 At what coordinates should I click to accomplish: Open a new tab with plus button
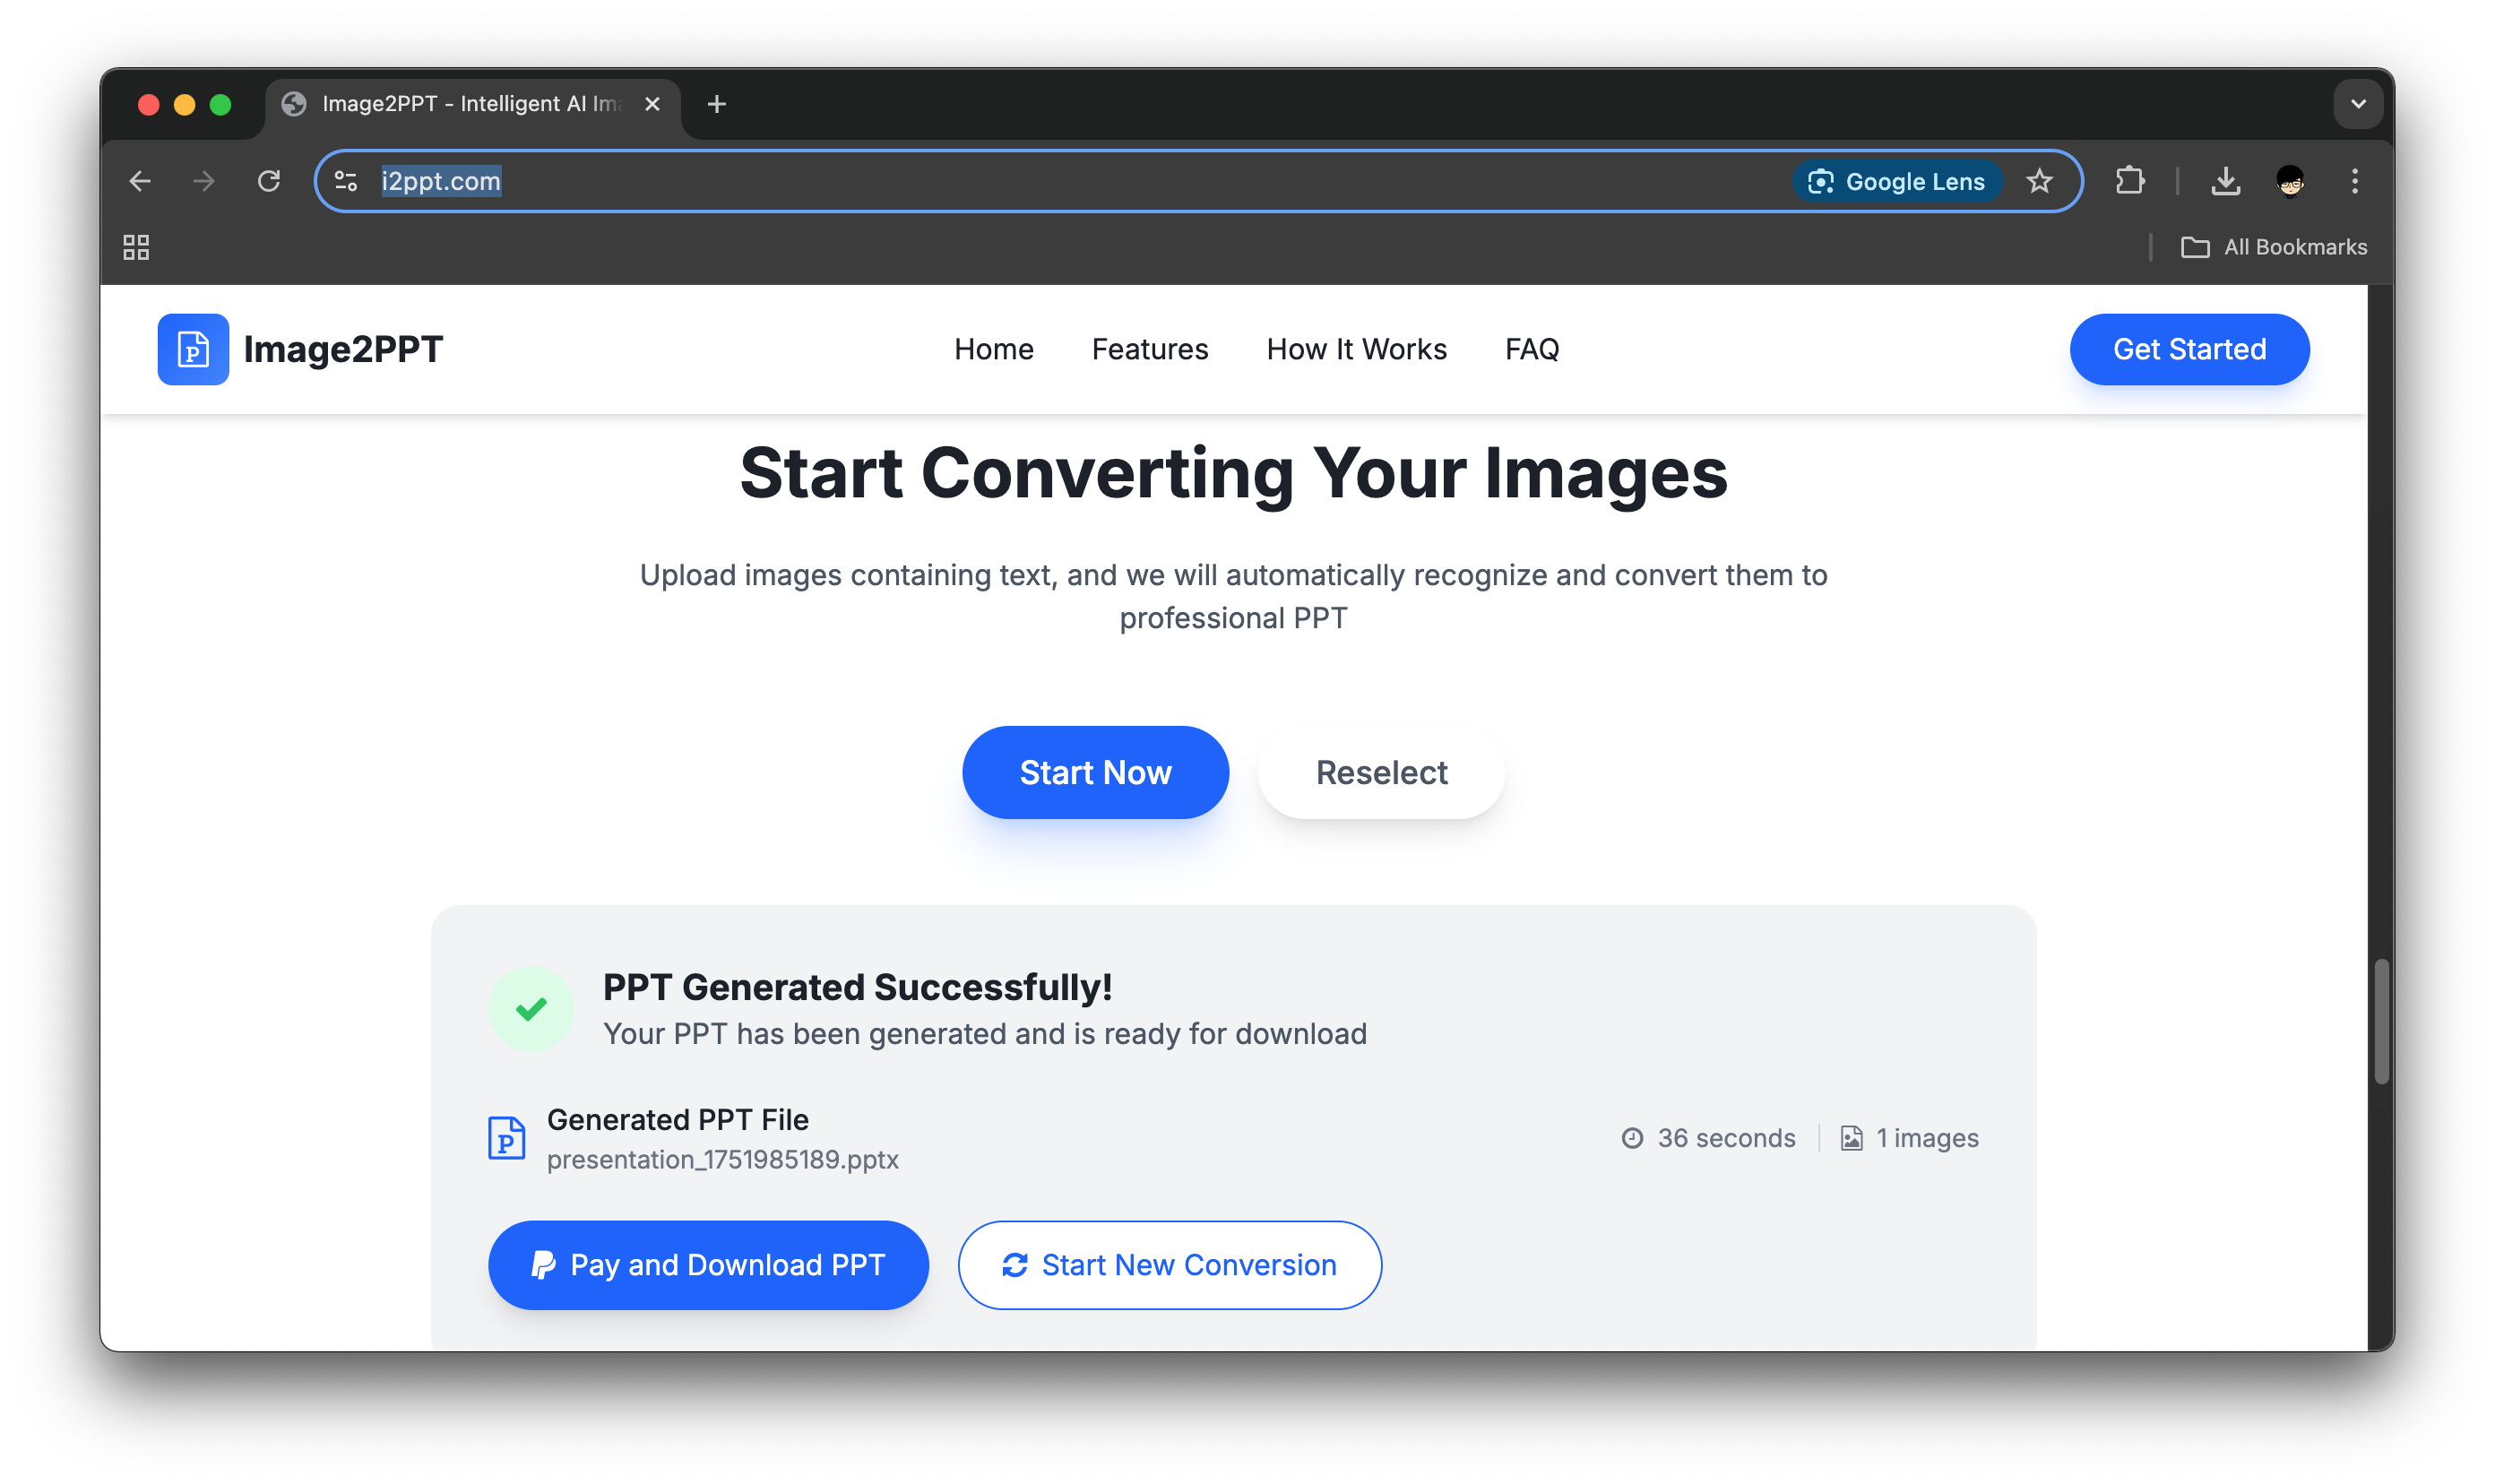716,104
